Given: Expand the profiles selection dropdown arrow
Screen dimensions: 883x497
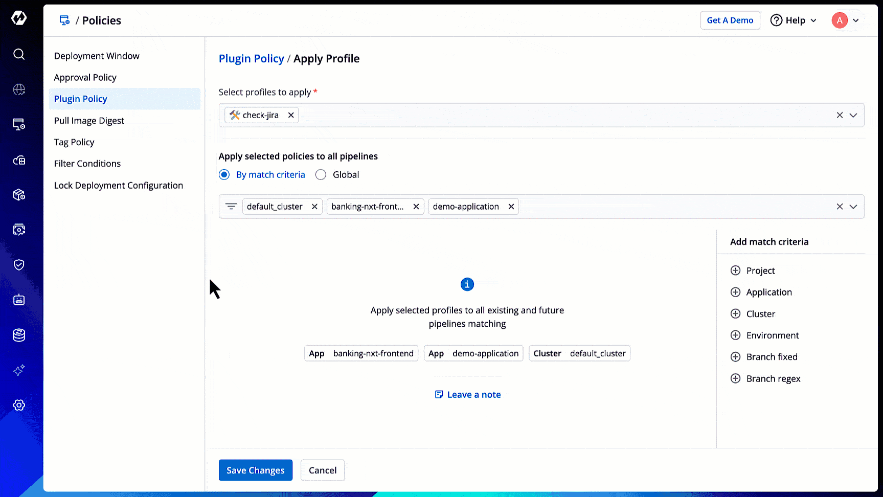Looking at the screenshot, I should 853,115.
